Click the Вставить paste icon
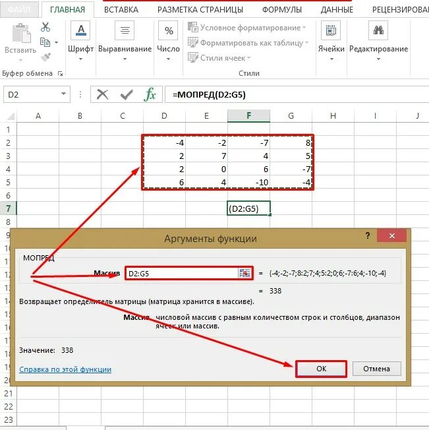 click(21, 33)
